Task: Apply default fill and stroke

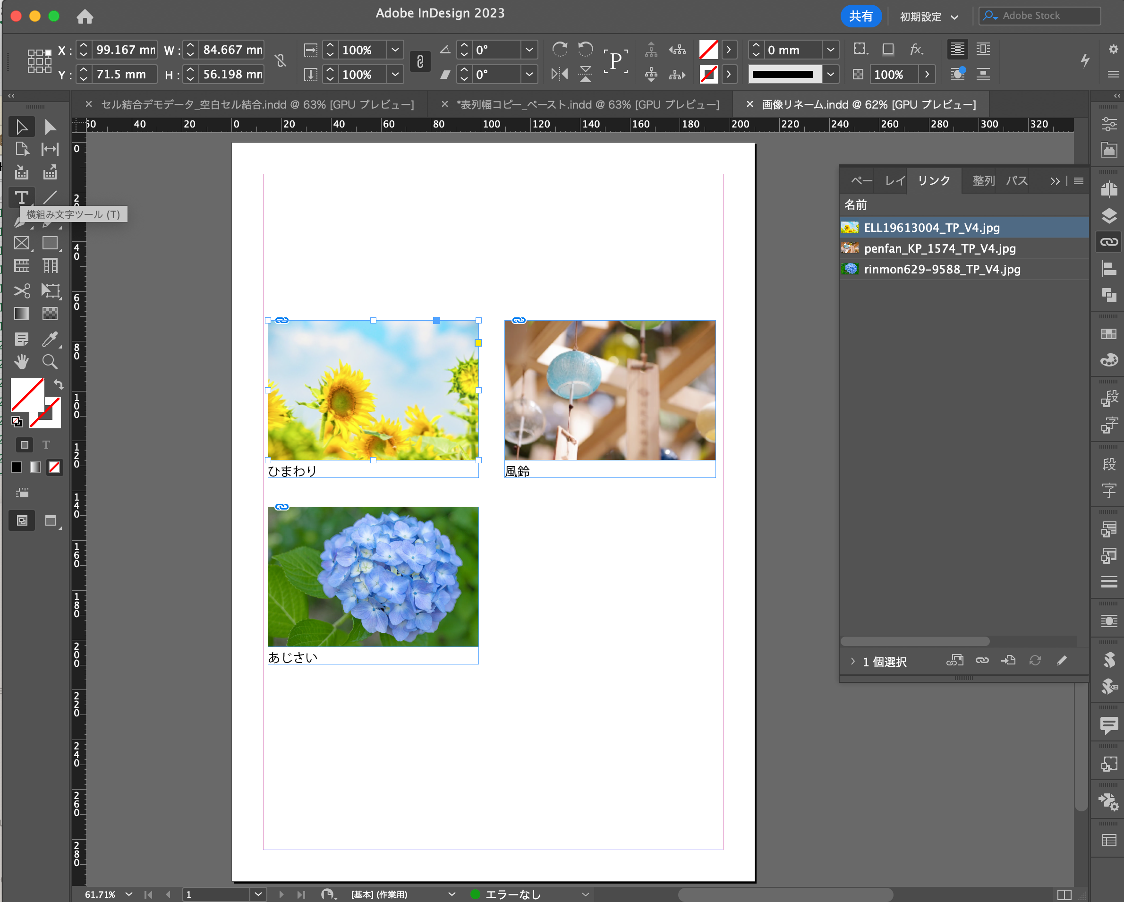Action: tap(17, 421)
